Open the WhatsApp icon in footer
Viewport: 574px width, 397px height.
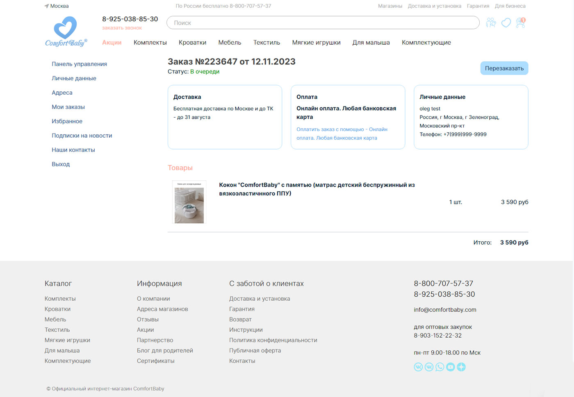[440, 367]
